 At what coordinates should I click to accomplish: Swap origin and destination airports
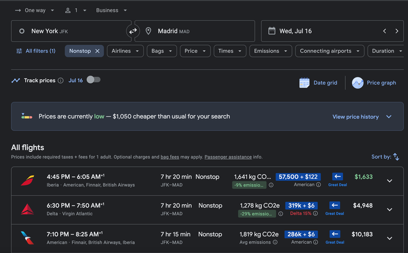[133, 31]
